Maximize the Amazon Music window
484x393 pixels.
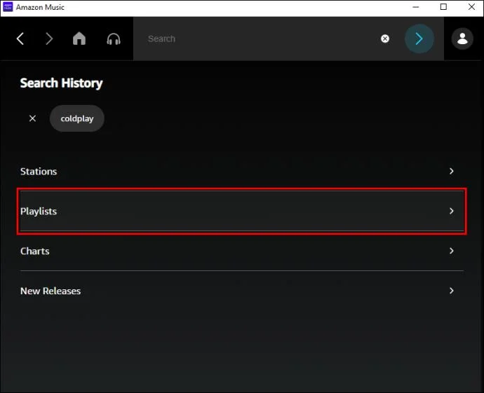(443, 7)
